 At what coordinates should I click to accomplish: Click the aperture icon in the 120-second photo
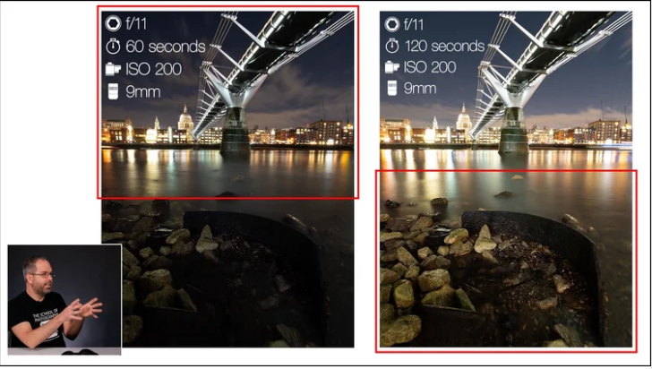coord(391,24)
